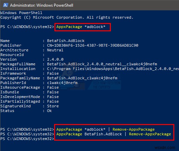Click the IsDevelopmentMode 'False' value
Image resolution: width=179 pixels, height=151 pixels.
(53, 97)
